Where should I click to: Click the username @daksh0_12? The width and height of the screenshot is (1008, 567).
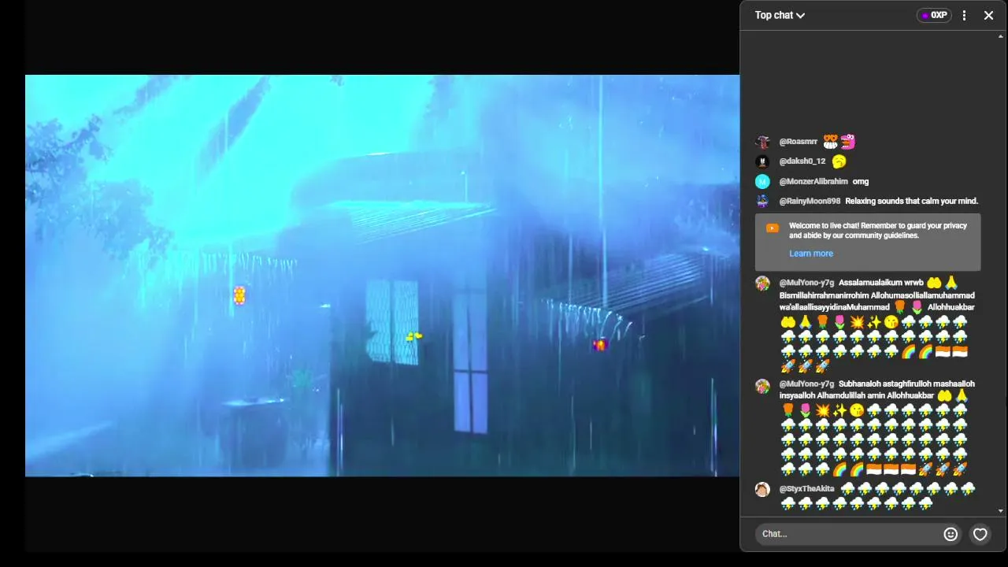(802, 161)
